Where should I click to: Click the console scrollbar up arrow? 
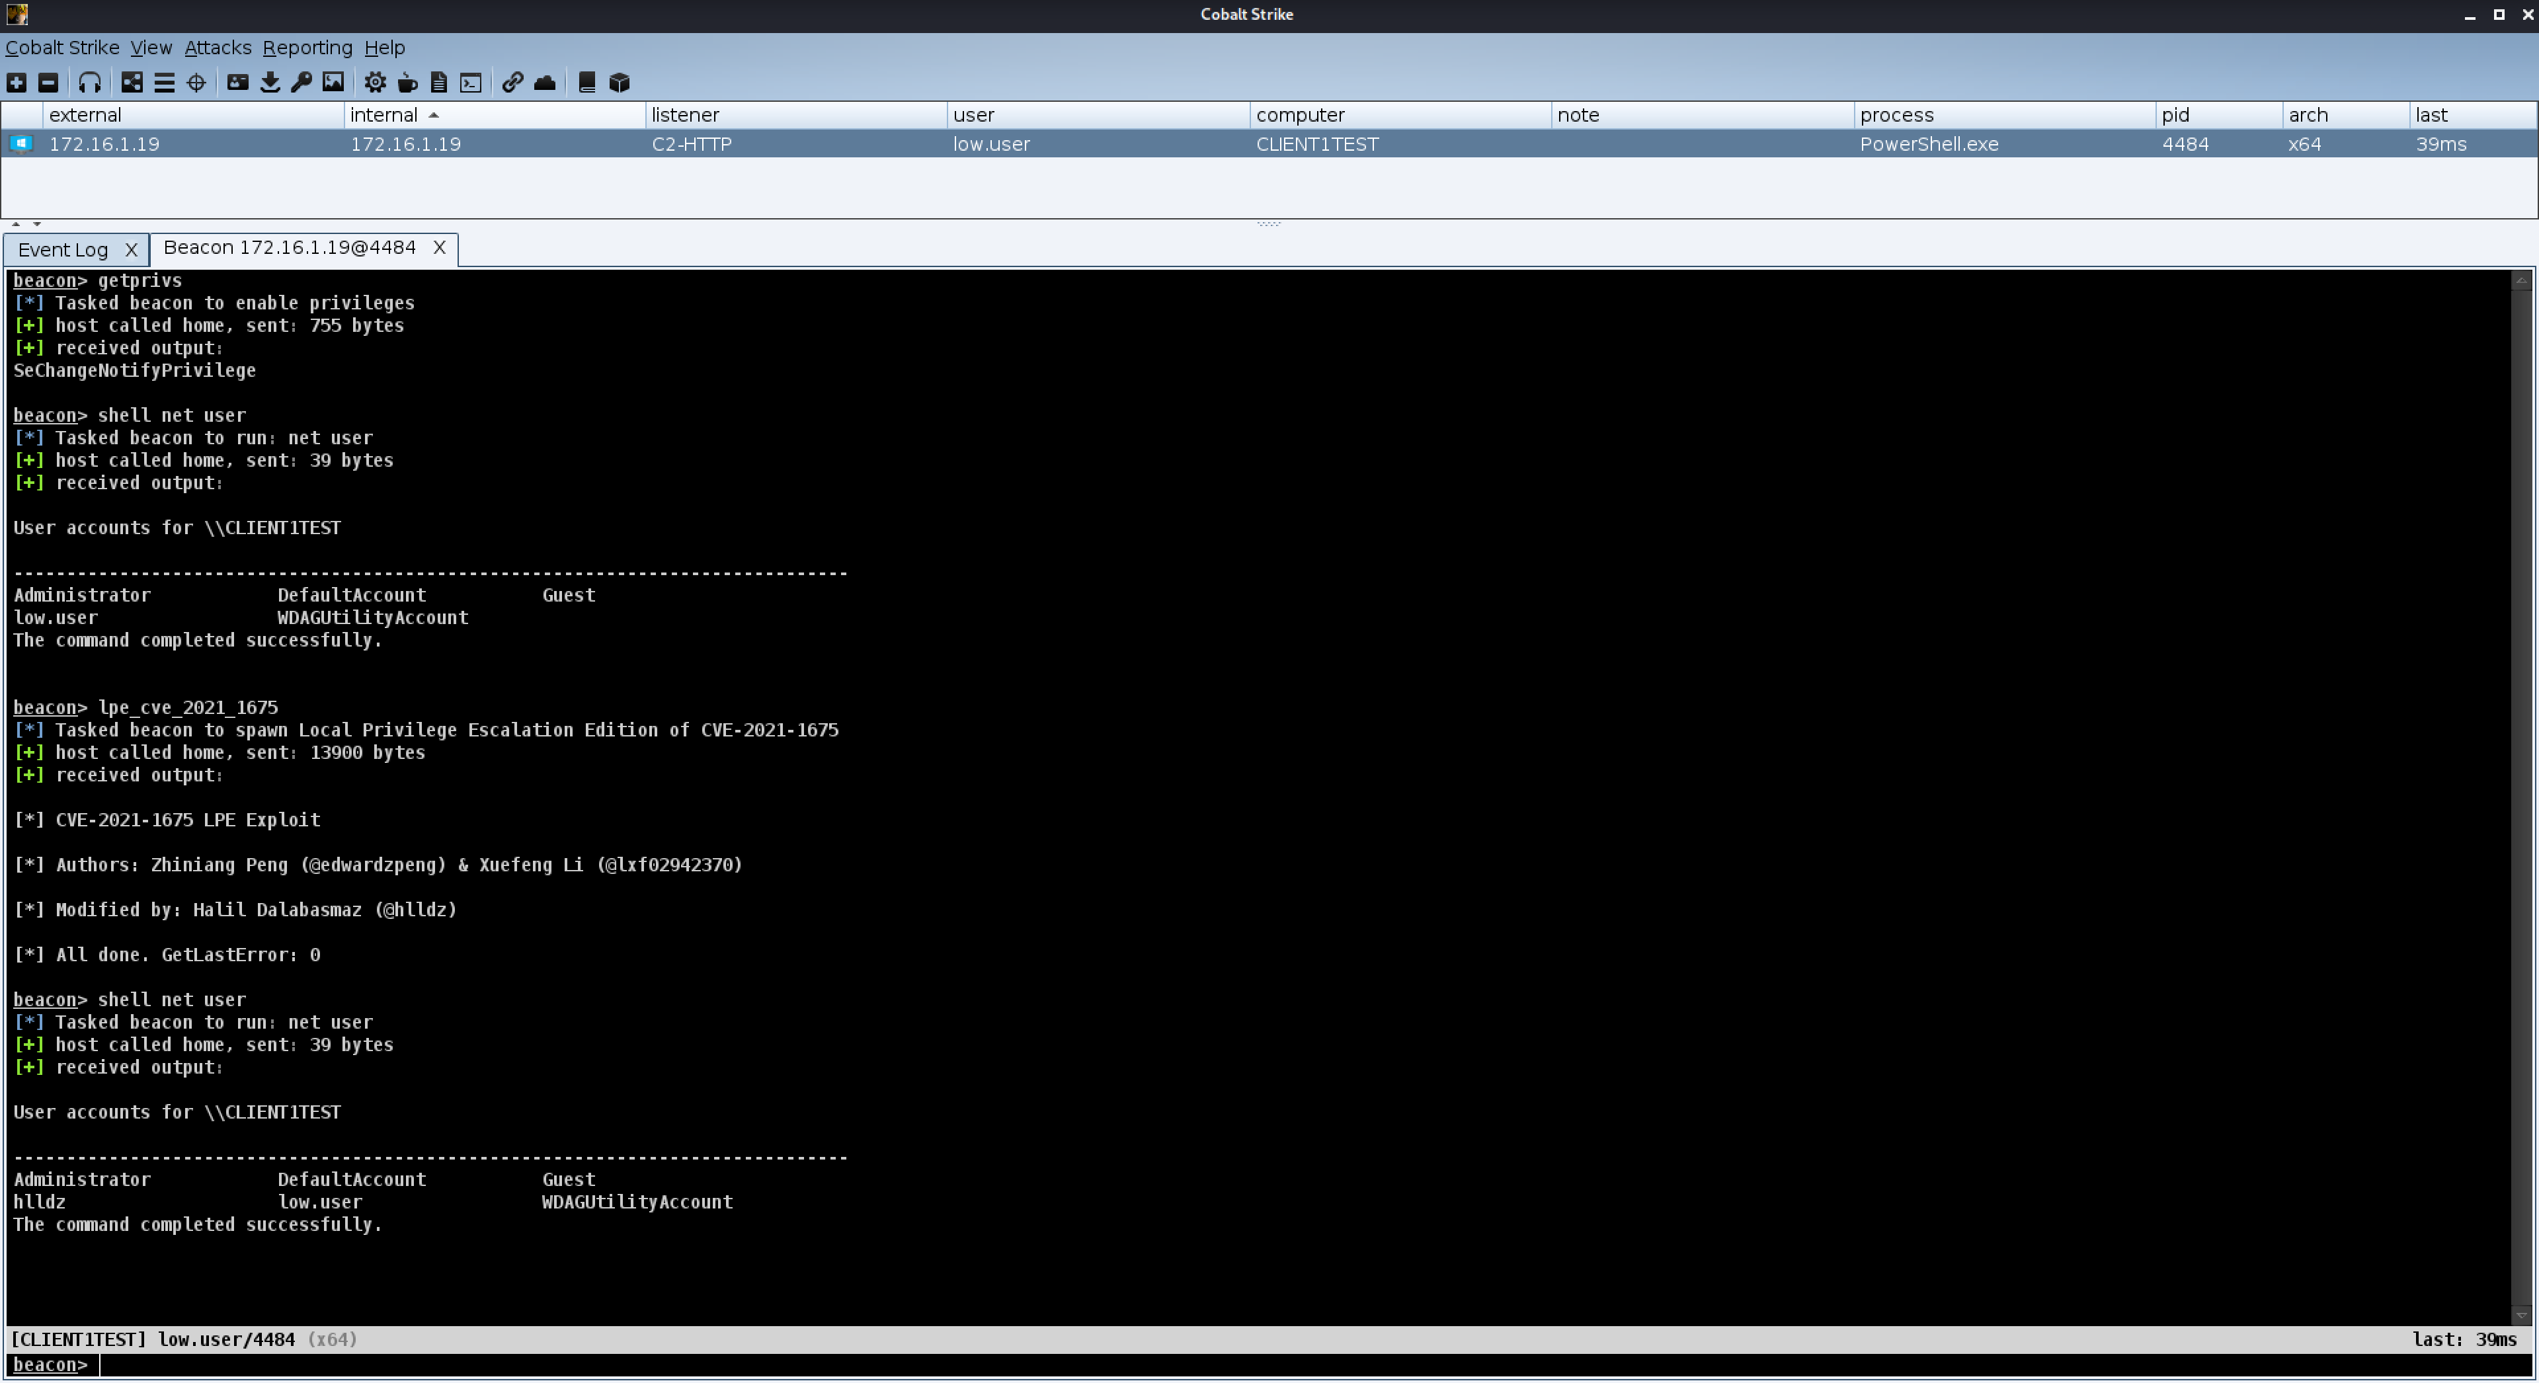(2521, 281)
